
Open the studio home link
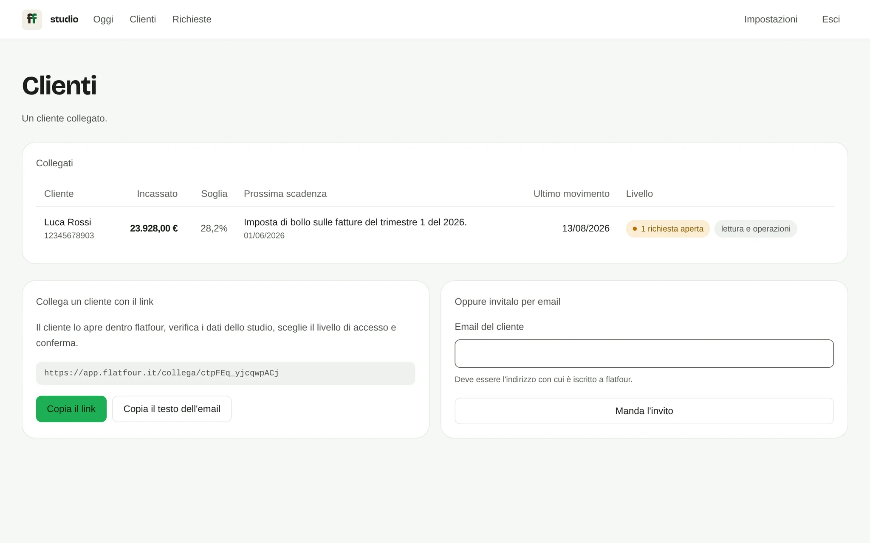pos(64,20)
